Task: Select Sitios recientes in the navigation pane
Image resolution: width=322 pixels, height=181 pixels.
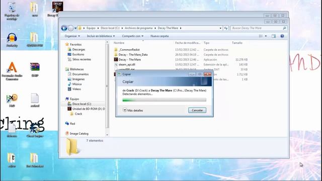Action: coord(79,59)
